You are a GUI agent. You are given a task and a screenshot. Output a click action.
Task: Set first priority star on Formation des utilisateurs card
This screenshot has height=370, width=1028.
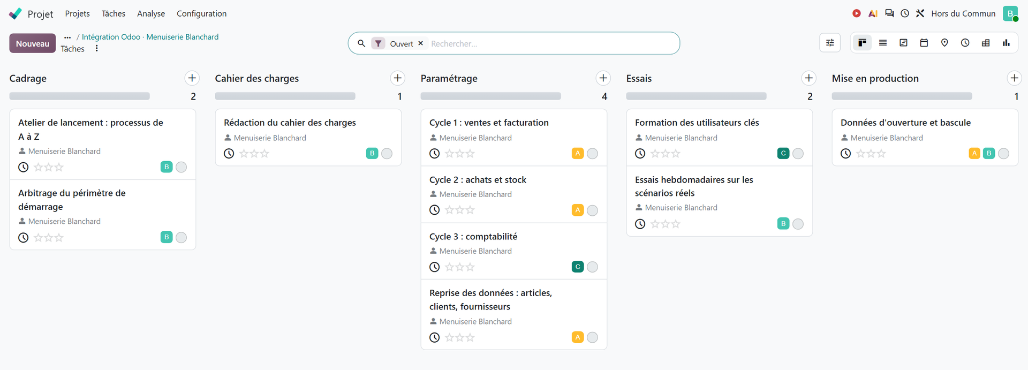pos(655,154)
